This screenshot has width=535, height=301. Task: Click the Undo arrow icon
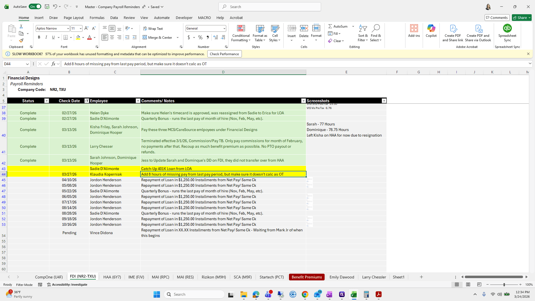55,7
